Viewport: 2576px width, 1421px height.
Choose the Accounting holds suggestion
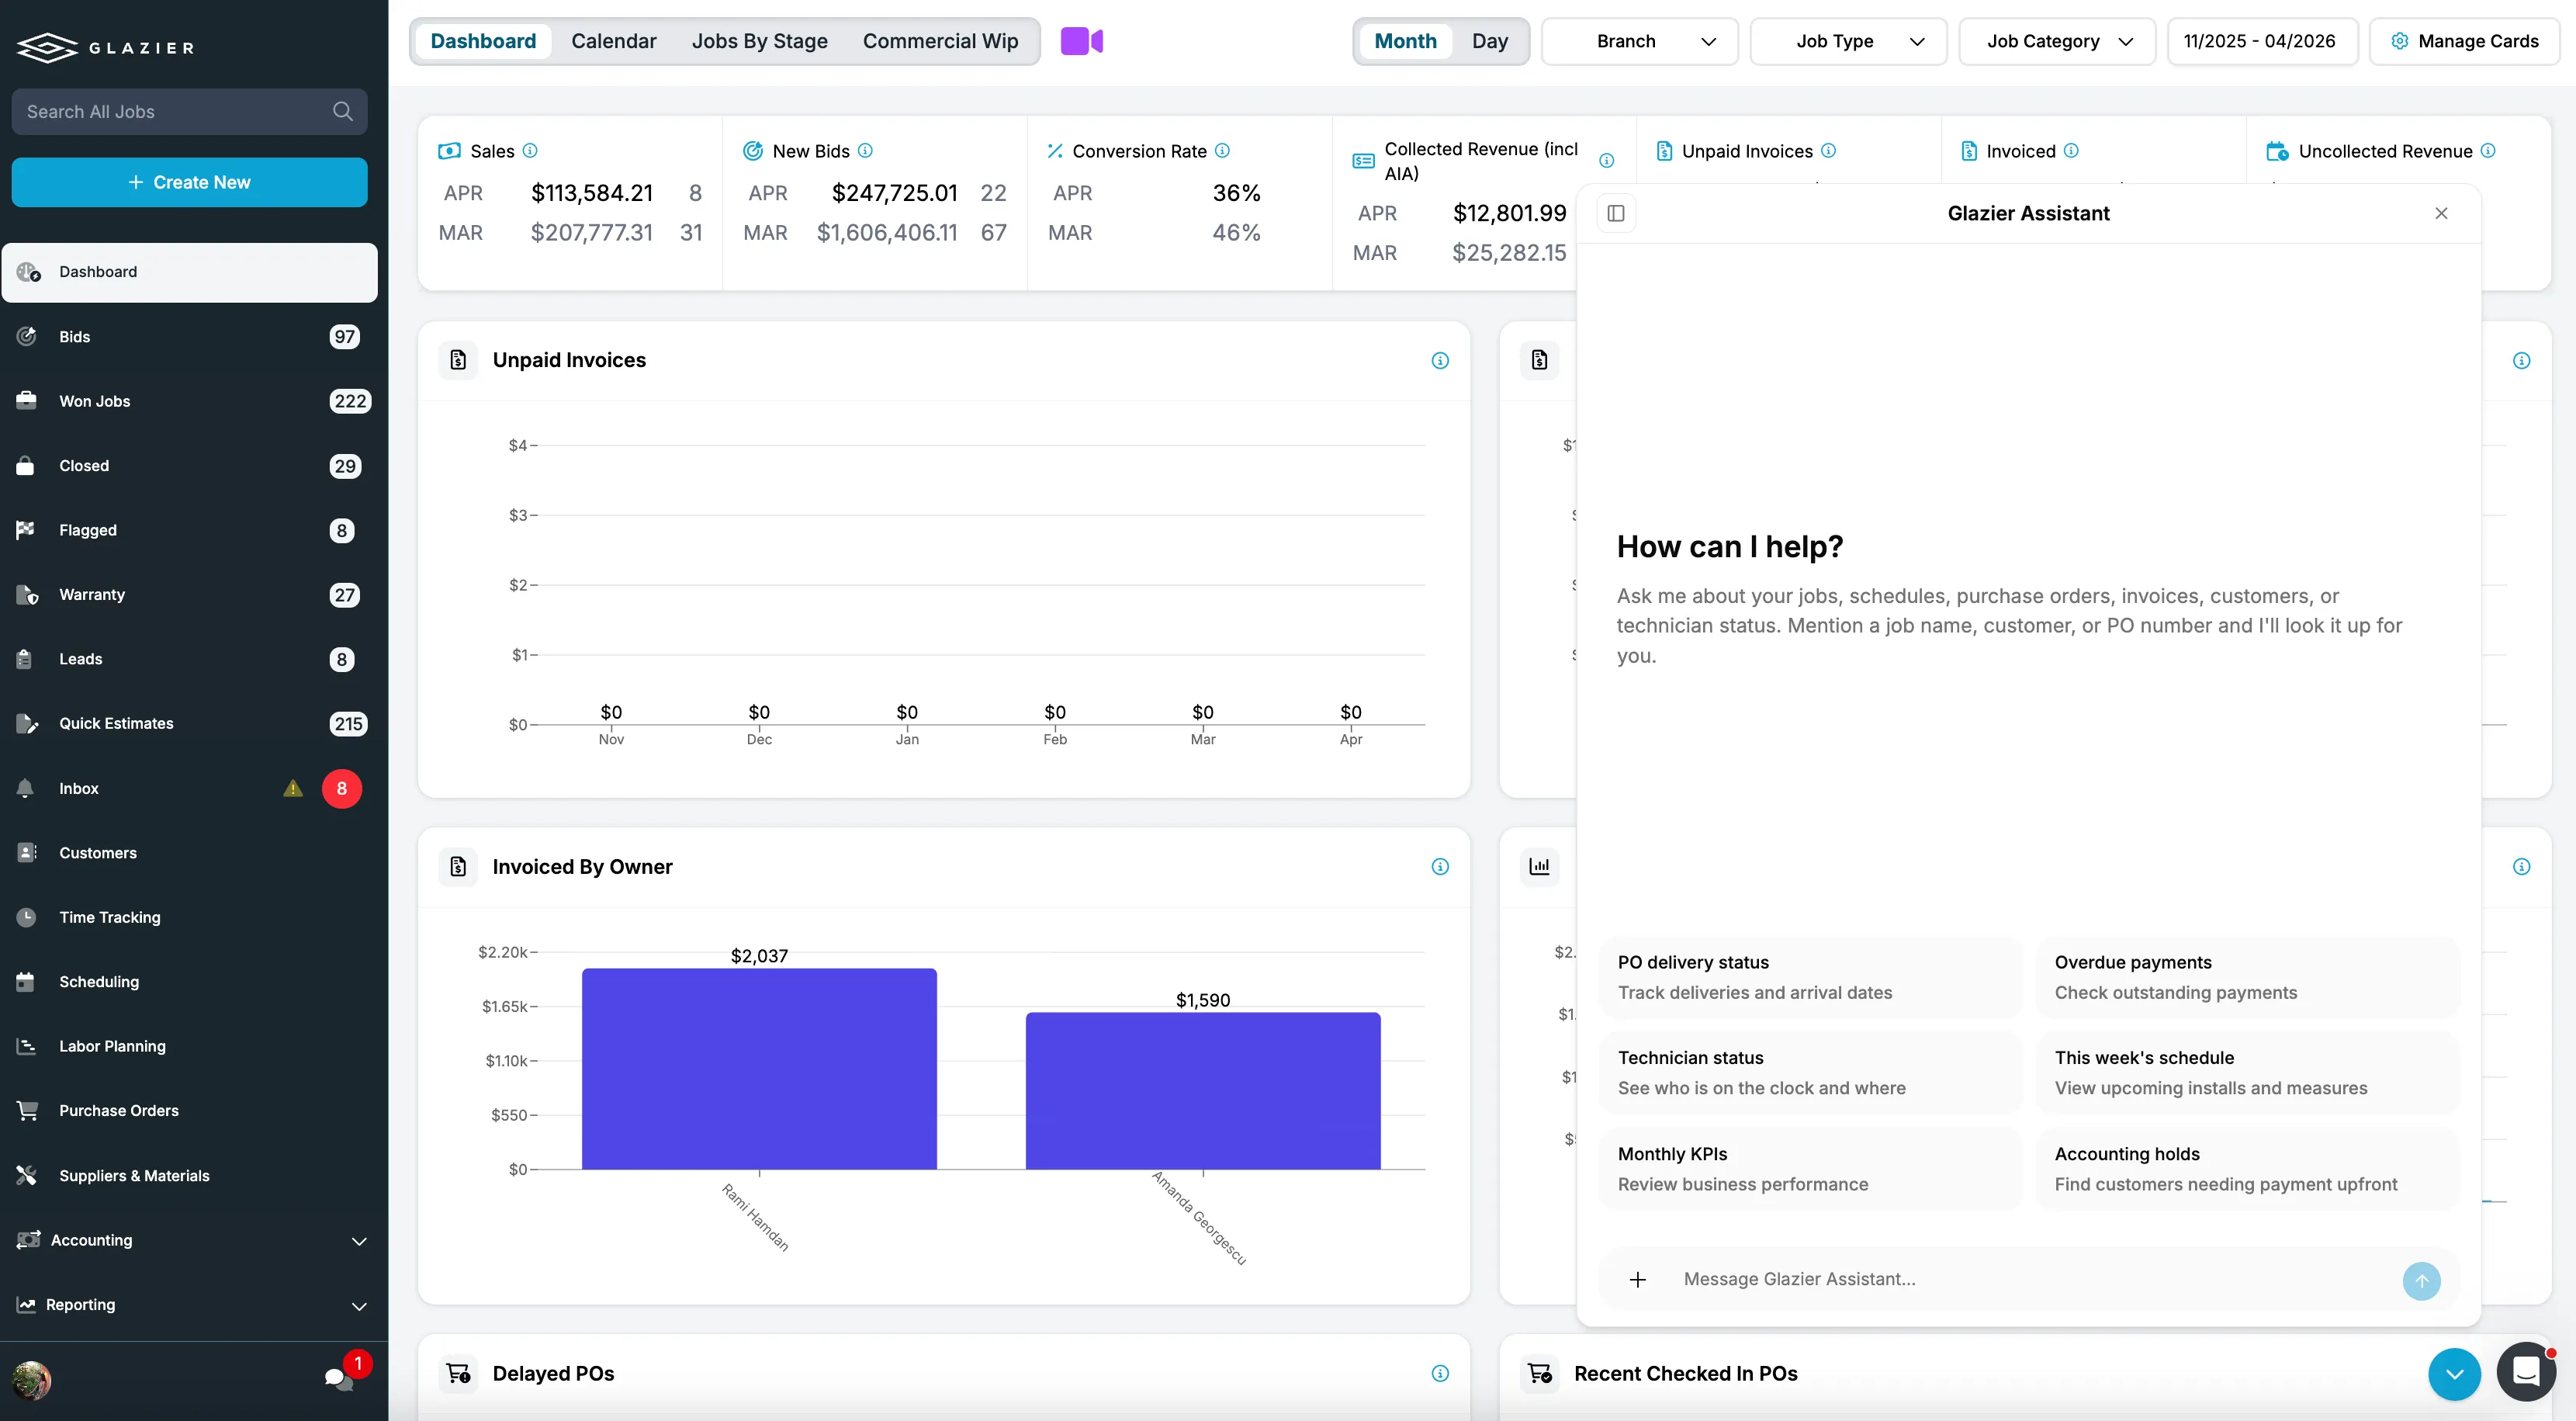pos(2248,1169)
